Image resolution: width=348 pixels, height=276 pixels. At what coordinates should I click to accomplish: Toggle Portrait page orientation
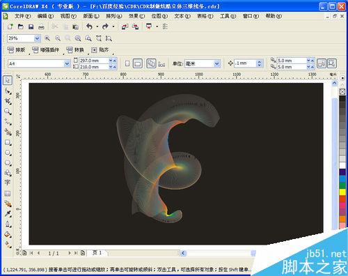[x=127, y=63]
